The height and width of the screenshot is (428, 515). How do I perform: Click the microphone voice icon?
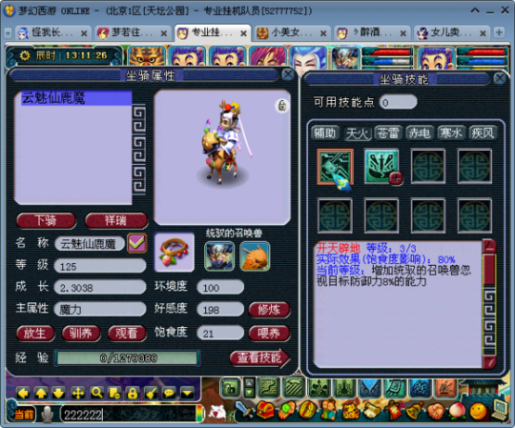pyautogui.click(x=48, y=415)
